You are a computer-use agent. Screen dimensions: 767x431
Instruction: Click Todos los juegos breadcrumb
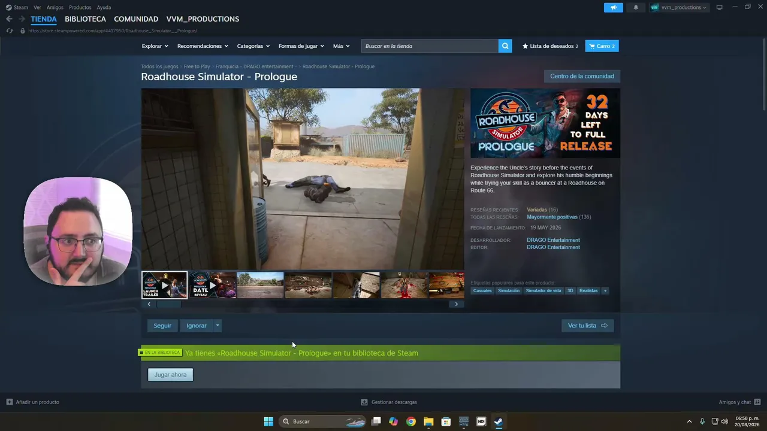159,66
